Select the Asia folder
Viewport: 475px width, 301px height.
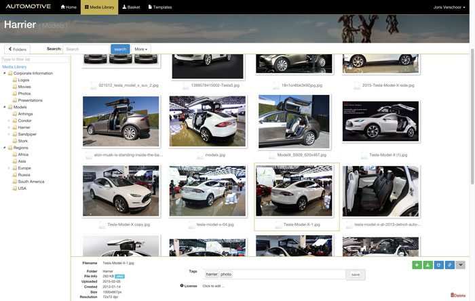coord(22,161)
